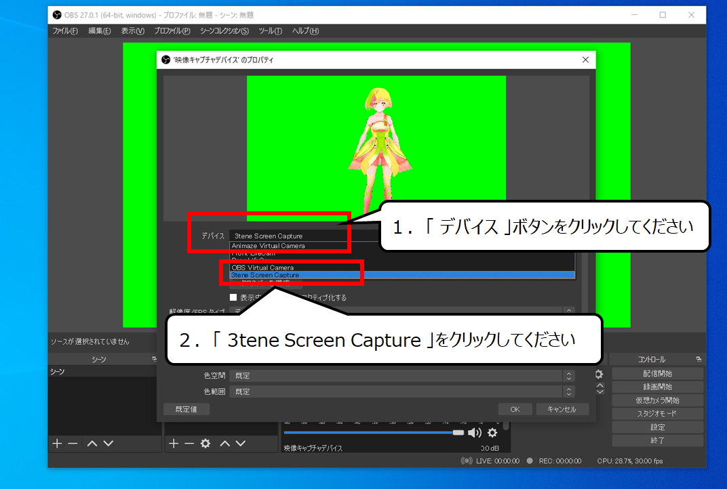The height and width of the screenshot is (489, 727).
Task: Click the OBS logo in the main title bar
Action: pyautogui.click(x=57, y=15)
